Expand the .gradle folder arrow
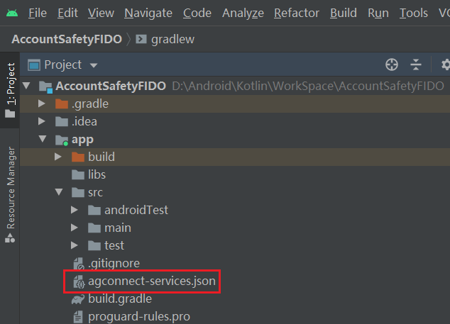The image size is (450, 324). pos(43,104)
